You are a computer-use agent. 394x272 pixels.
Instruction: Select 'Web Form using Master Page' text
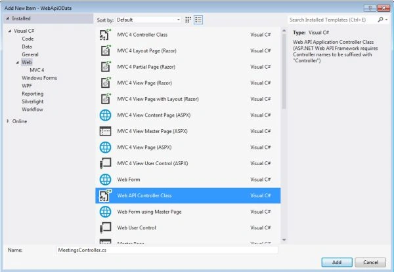point(149,212)
